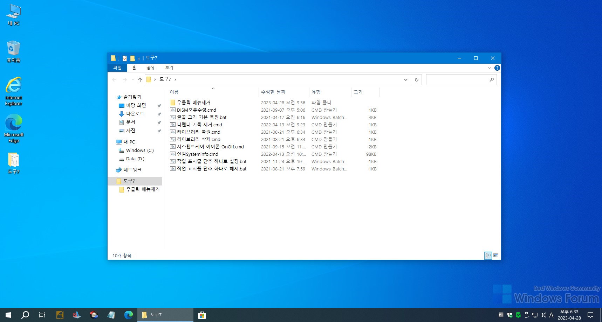Open the notification center icon

pos(590,315)
